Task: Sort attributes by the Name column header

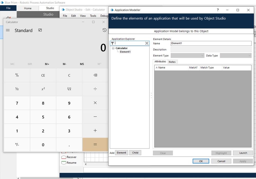Action: point(171,68)
